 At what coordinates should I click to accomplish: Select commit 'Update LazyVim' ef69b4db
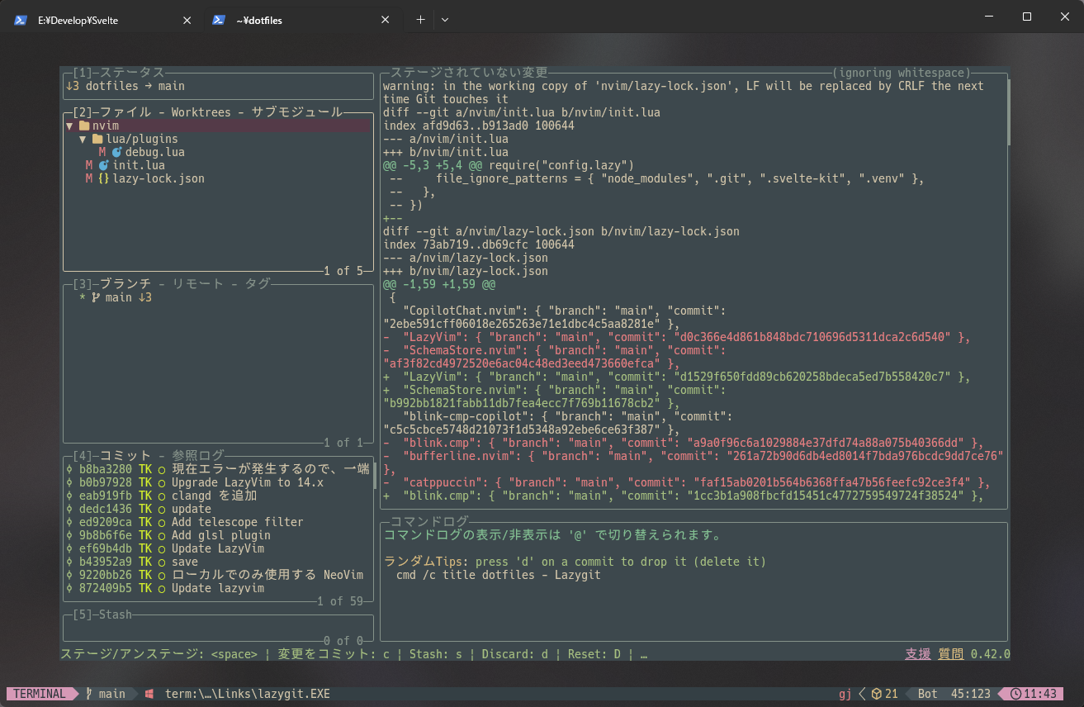coord(218,548)
